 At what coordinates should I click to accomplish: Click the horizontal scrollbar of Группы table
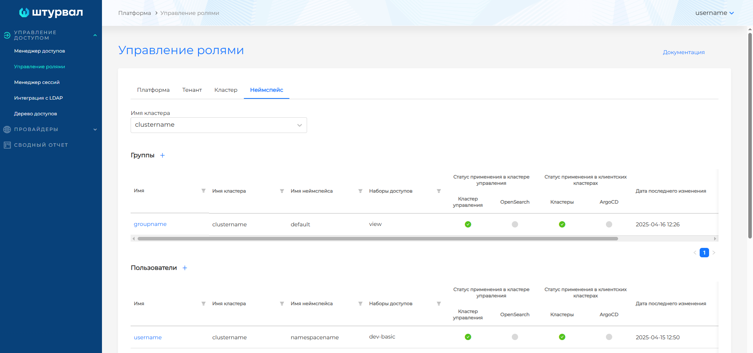tap(377, 238)
